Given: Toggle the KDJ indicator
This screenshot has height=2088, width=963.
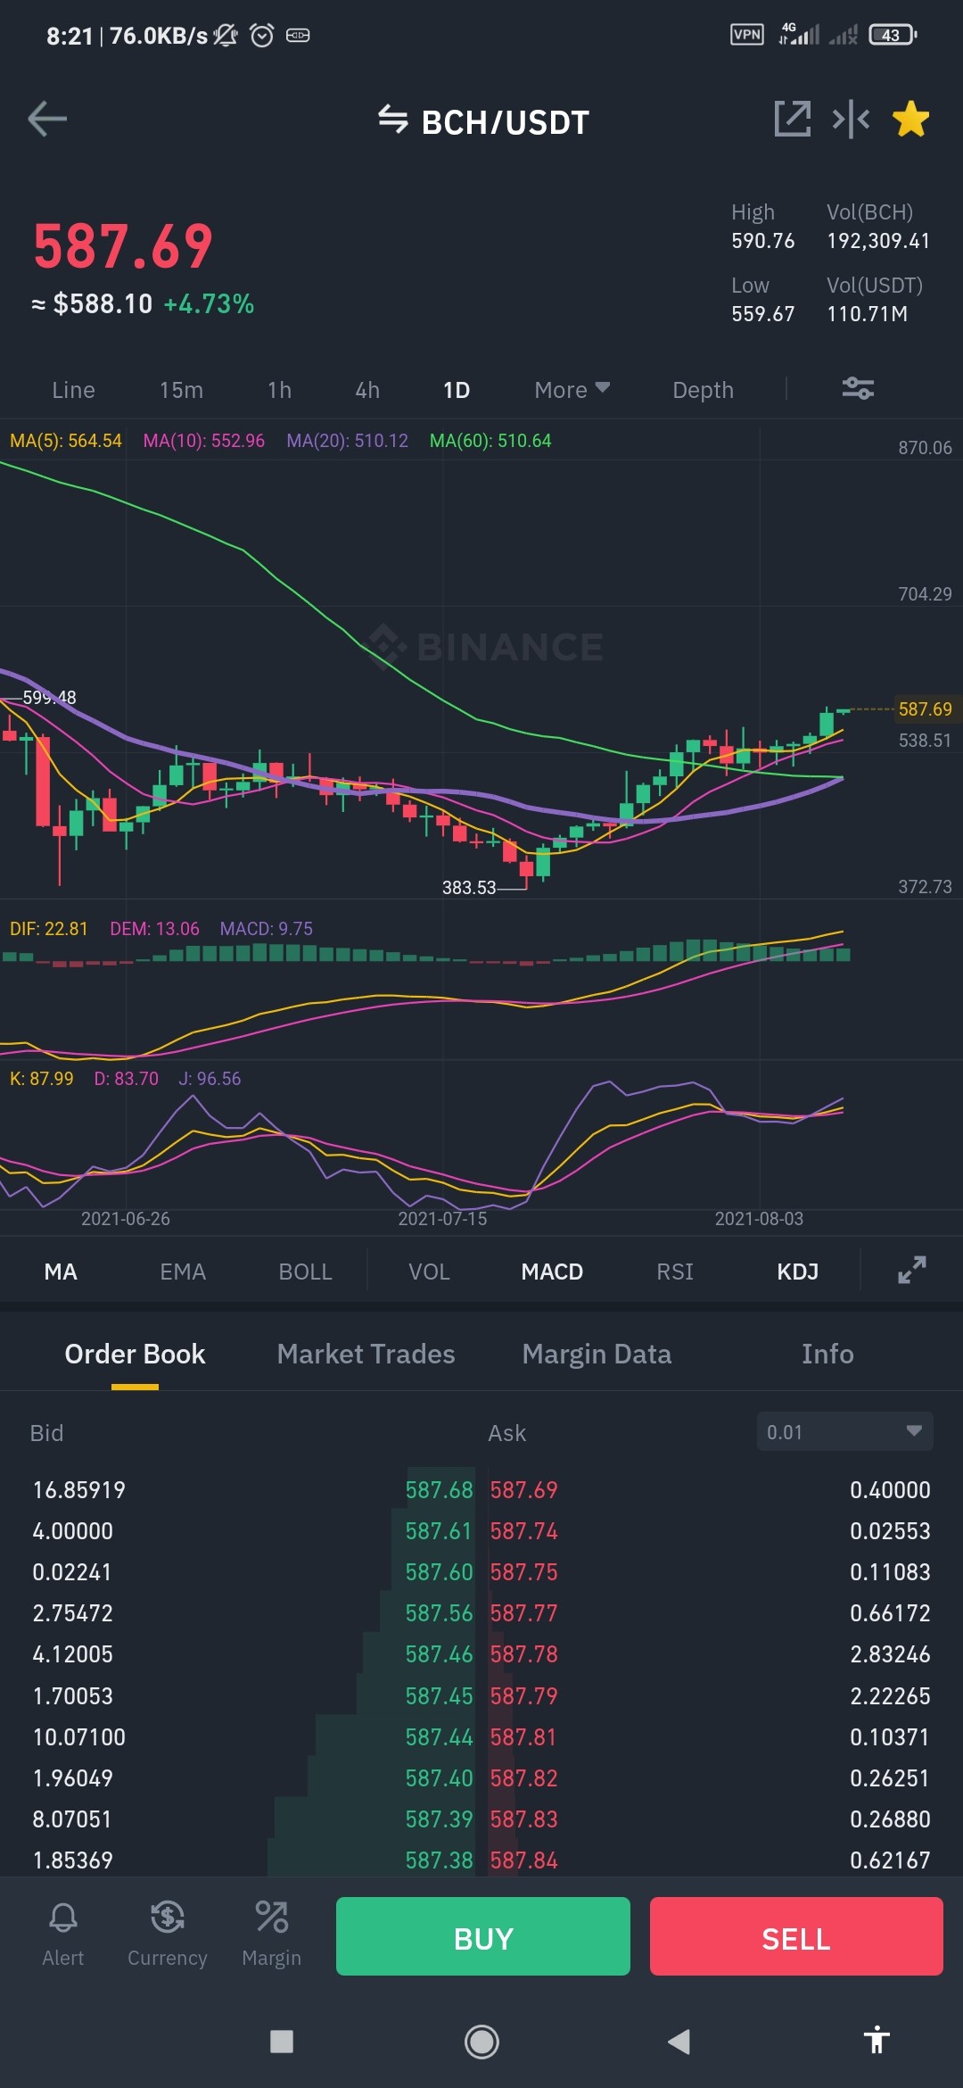Looking at the screenshot, I should coord(797,1272).
